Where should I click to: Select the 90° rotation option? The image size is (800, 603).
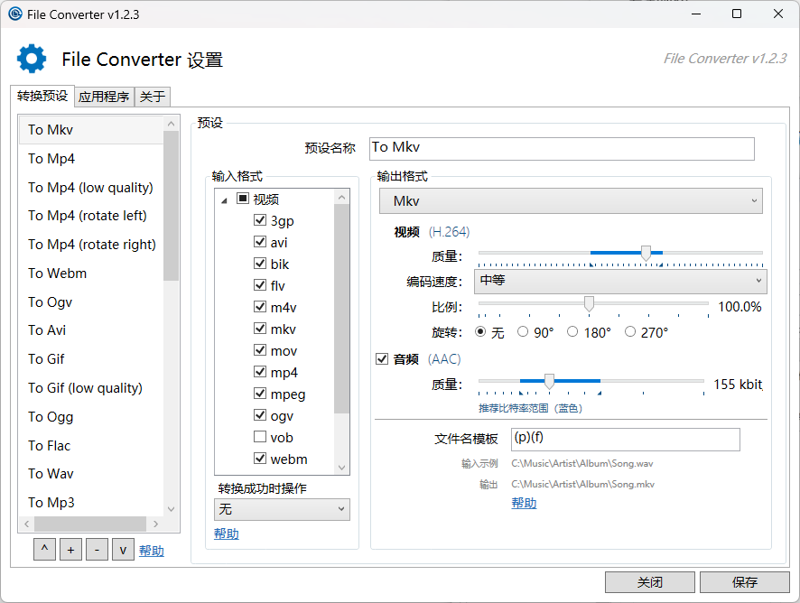pyautogui.click(x=523, y=331)
